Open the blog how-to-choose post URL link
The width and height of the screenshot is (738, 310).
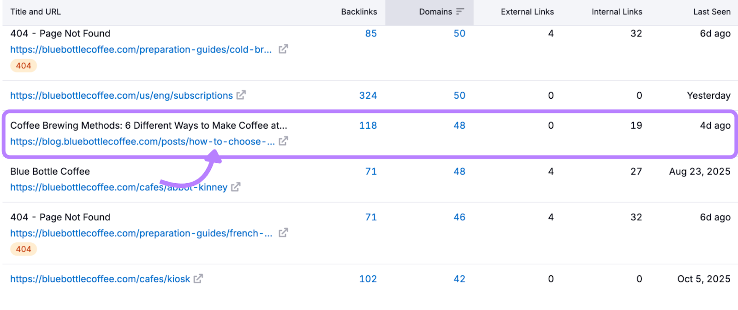coord(142,142)
